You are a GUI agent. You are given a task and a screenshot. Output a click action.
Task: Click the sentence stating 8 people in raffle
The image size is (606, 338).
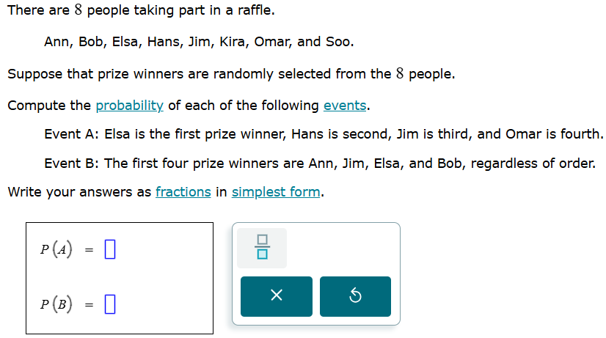(141, 10)
